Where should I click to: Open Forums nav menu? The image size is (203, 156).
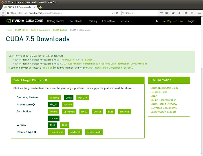(x=124, y=21)
